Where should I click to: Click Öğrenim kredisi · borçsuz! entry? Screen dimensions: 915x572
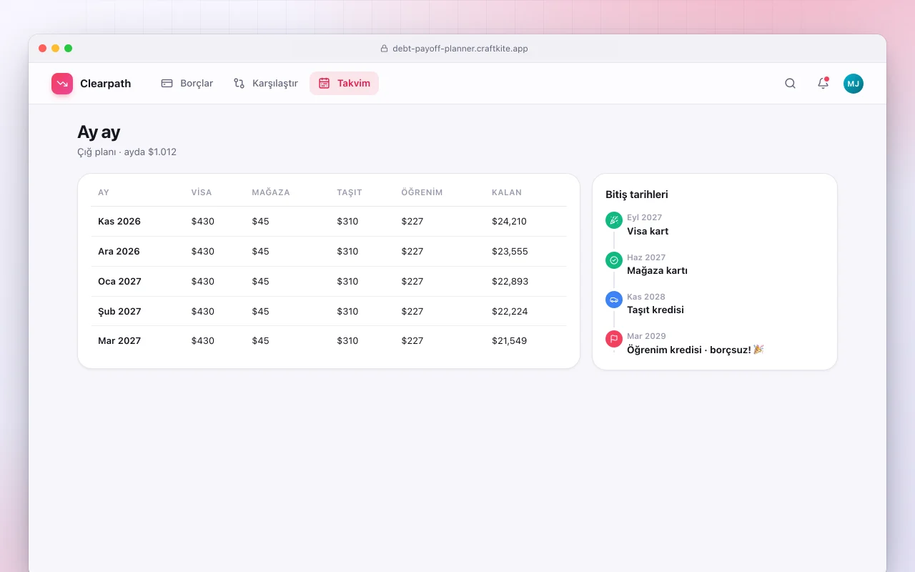[x=696, y=350]
